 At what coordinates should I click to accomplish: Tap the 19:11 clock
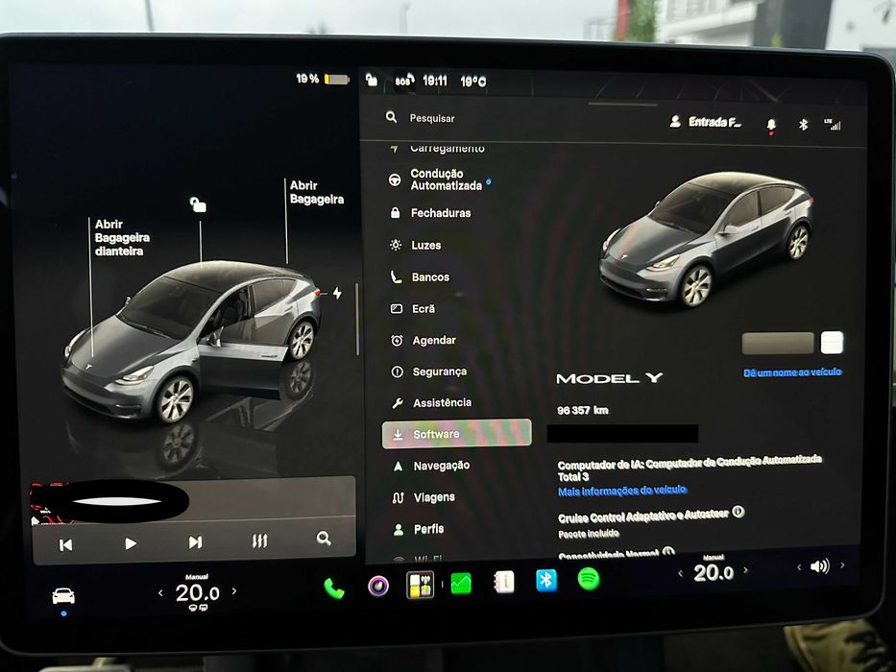coord(435,81)
